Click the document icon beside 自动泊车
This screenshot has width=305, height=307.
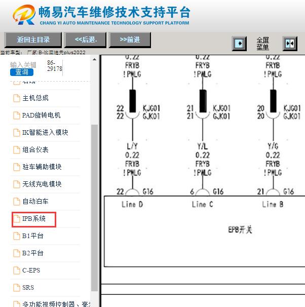pyautogui.click(x=17, y=202)
